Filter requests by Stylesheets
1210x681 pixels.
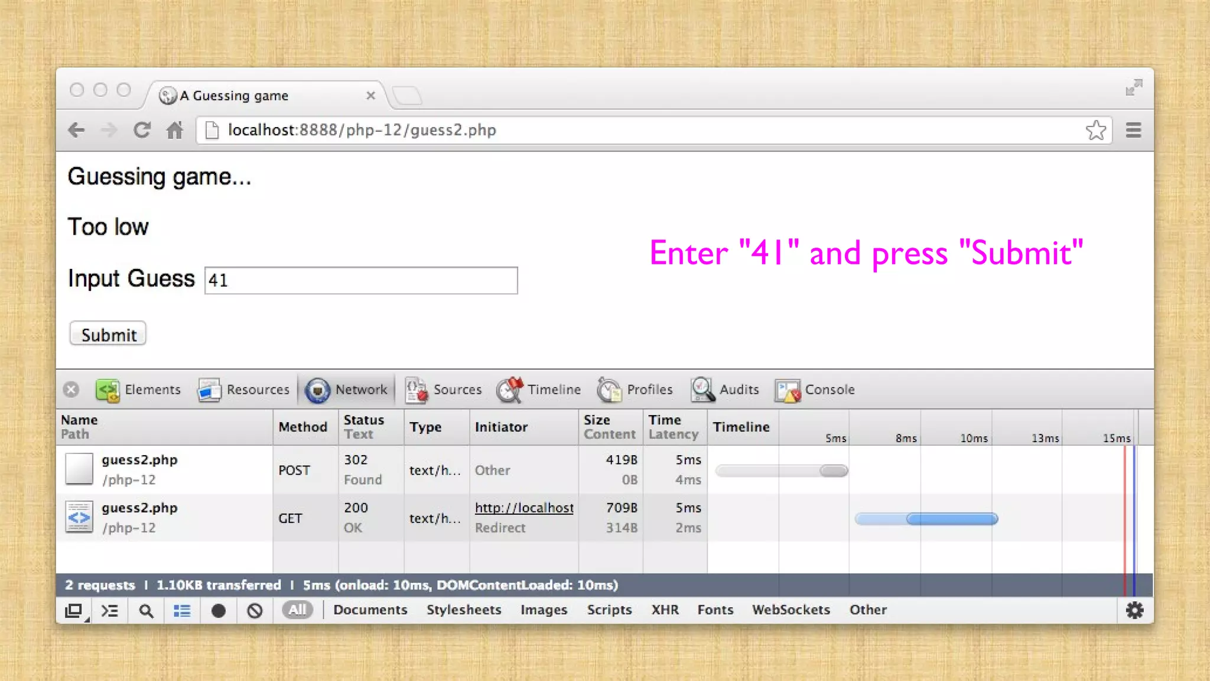coord(464,609)
